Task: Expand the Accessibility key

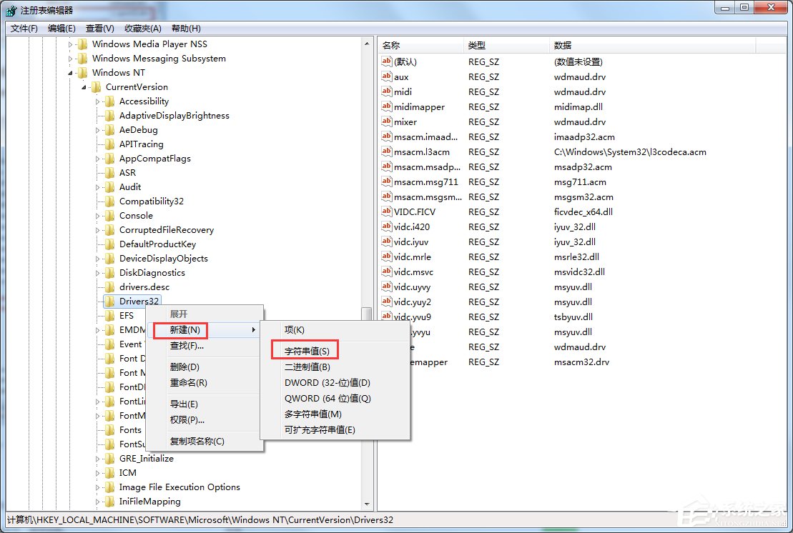Action: [98, 101]
